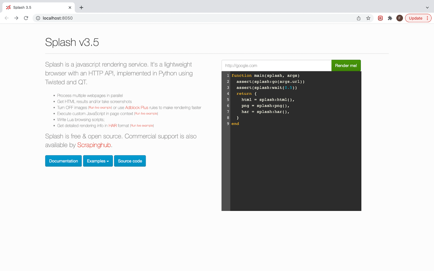Run live example for turning OFF images
Screen dimensions: 434x271
[x=100, y=108]
